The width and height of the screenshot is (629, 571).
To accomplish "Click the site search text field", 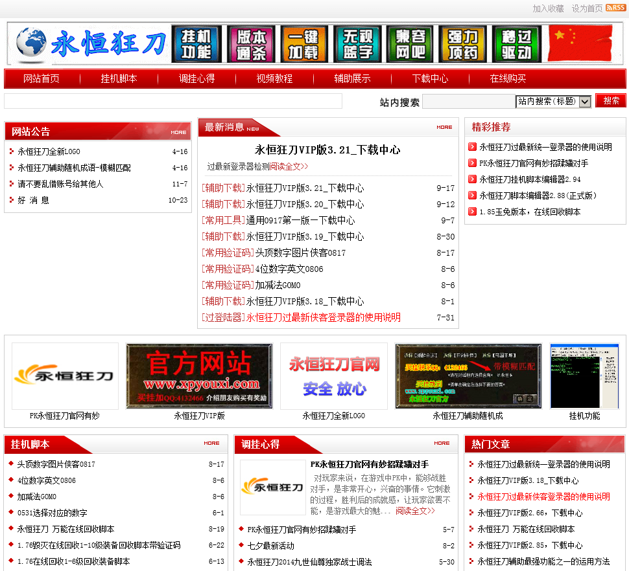I will [x=469, y=101].
